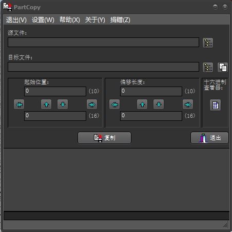Jump offset length back with double-left arrow
The width and height of the screenshot is (232, 232).
pos(114,104)
